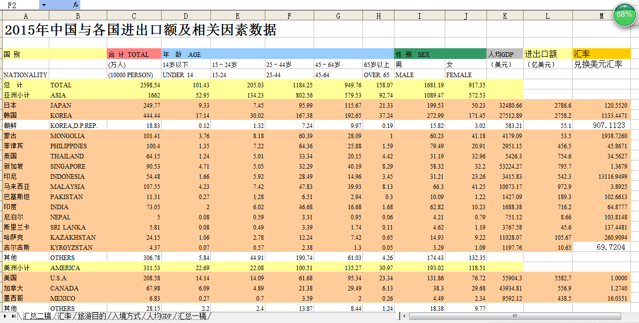639x323 pixels.
Task: Click the 兑换美元汇率 cell
Action: (602, 64)
